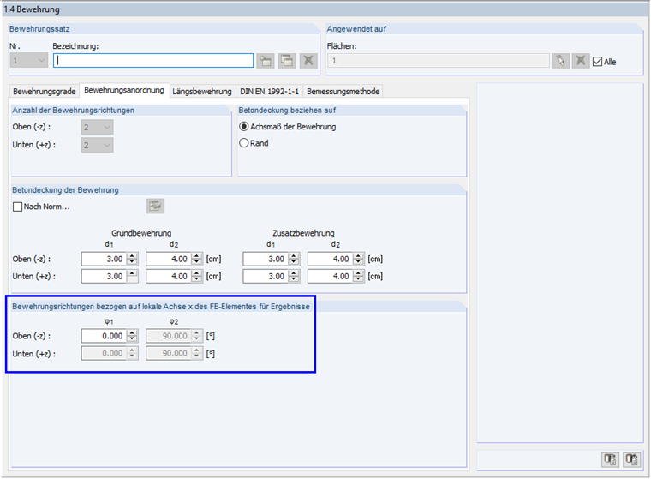This screenshot has width=651, height=479.
Task: Click the delete reinforcement set icon
Action: coord(308,61)
